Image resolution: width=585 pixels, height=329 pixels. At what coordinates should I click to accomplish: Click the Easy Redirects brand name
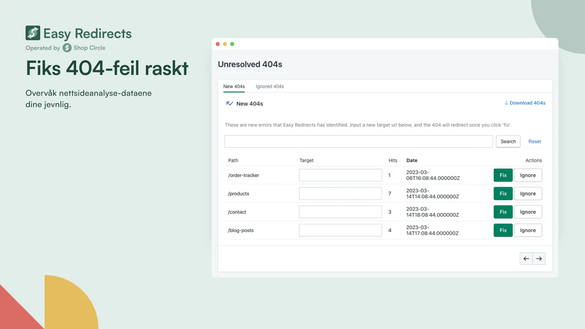(87, 33)
